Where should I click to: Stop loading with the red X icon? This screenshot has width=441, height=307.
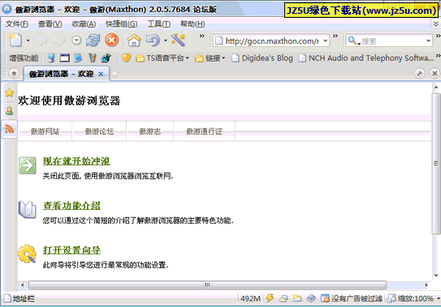[111, 41]
